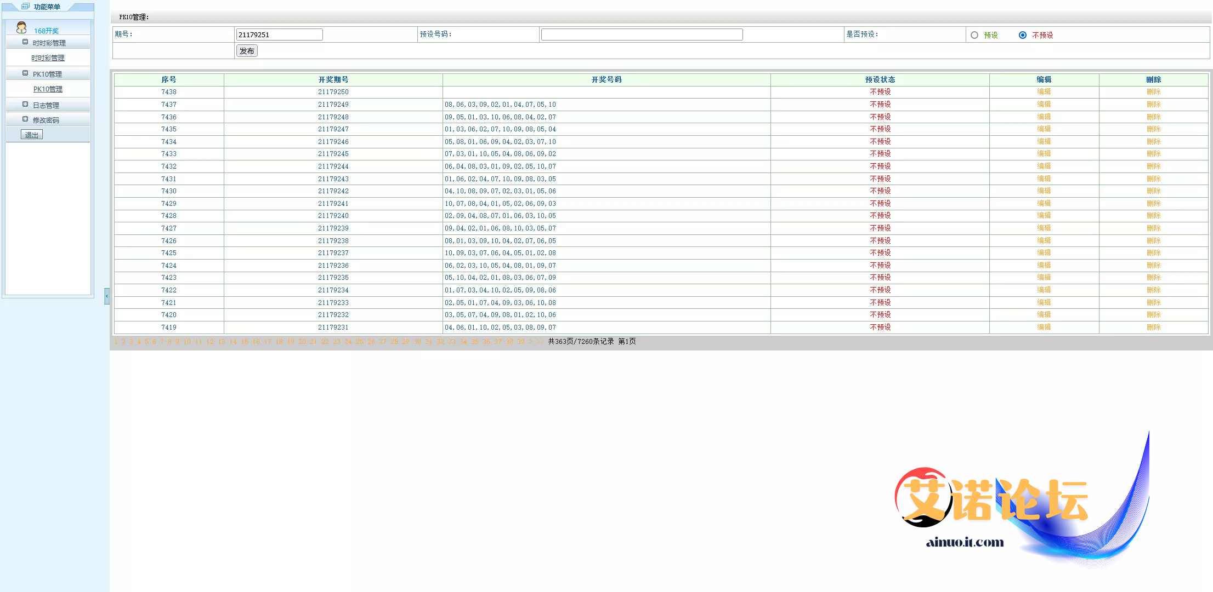Click the 功能菜单 header icon

pos(25,7)
